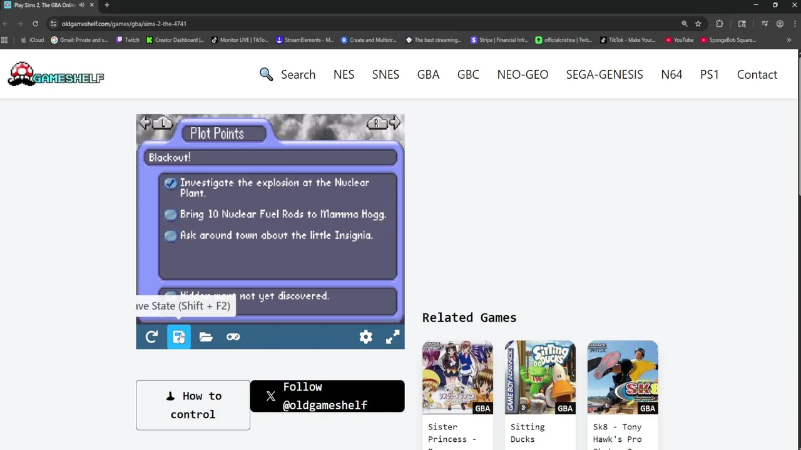Open the GBC menu item
This screenshot has width=801, height=450.
[468, 74]
